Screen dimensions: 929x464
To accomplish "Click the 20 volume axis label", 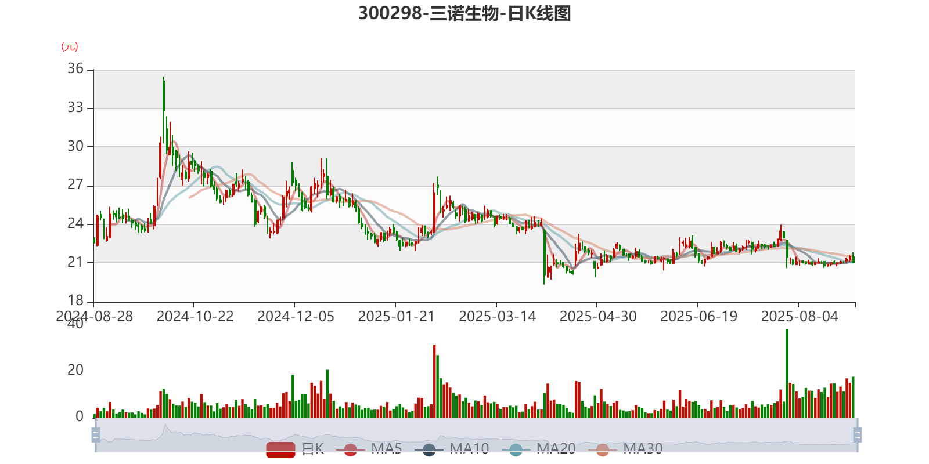I will click(75, 370).
